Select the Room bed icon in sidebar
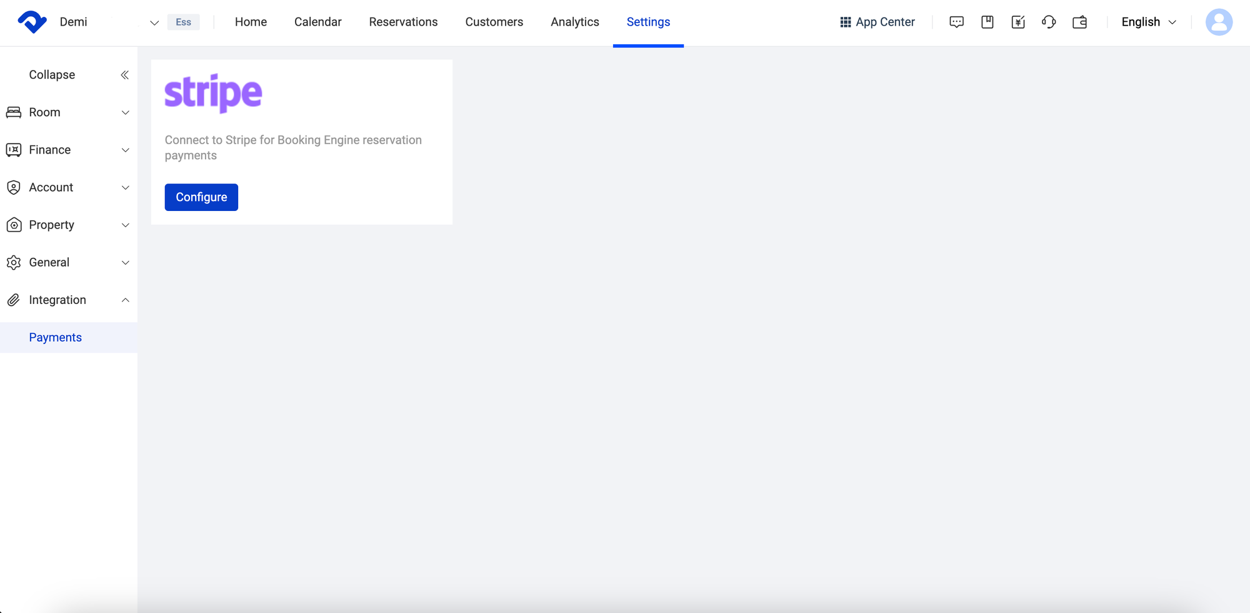1250x613 pixels. tap(14, 112)
